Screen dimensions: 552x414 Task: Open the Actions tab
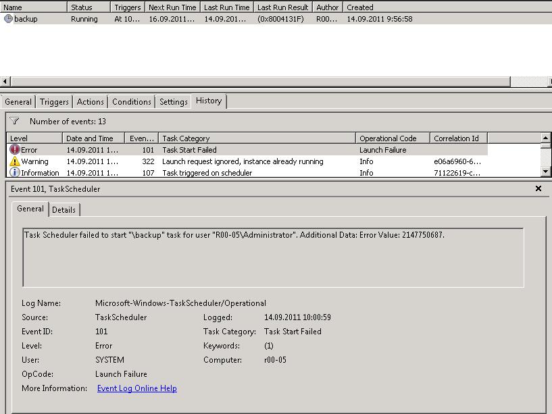tap(90, 102)
